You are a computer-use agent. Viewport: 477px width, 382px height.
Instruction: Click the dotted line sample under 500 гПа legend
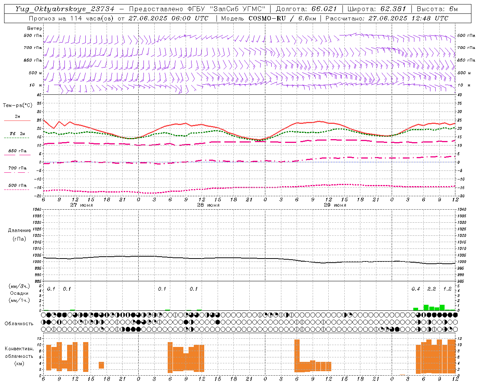17,190
